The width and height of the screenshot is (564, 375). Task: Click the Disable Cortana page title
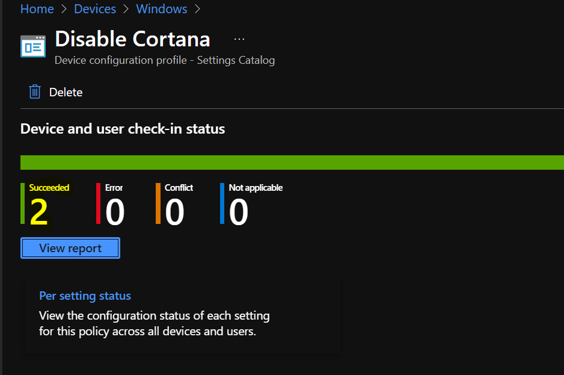[132, 39]
